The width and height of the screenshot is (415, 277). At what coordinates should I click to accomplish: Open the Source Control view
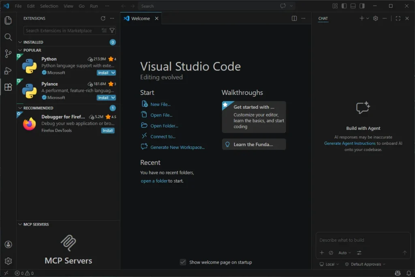[x=8, y=54]
